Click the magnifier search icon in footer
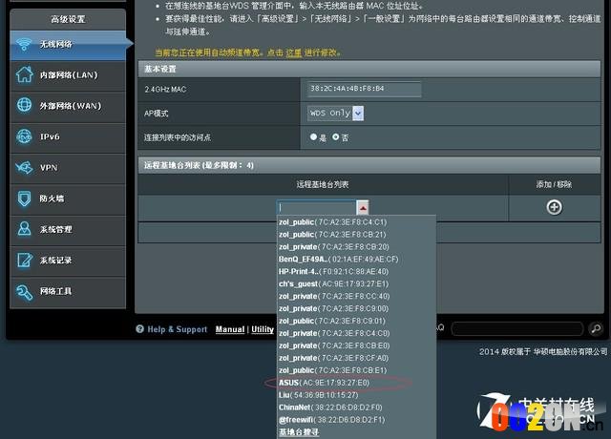Image resolution: width=611 pixels, height=439 pixels. click(596, 328)
